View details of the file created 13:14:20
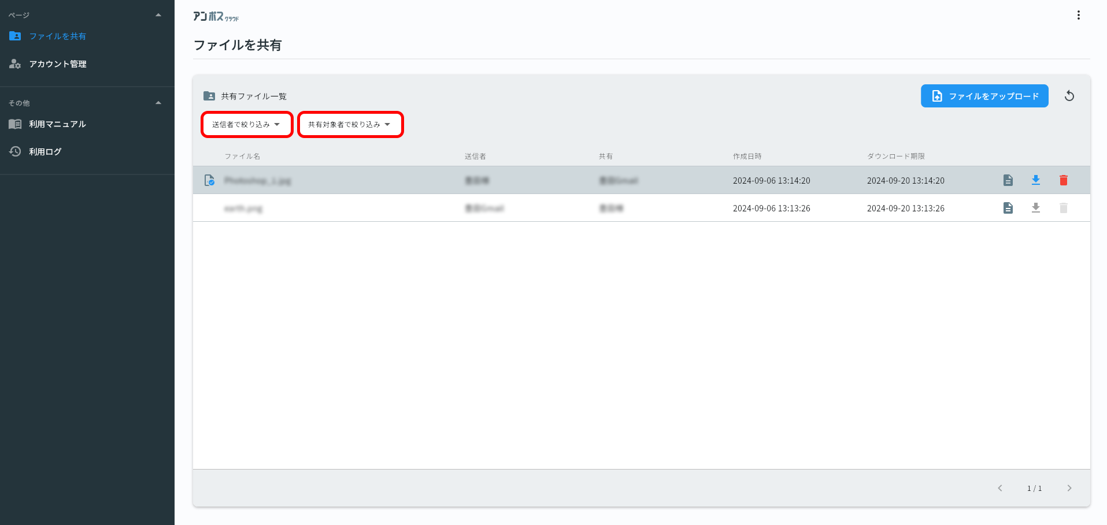Screen dimensions: 1107x525 (1008, 180)
